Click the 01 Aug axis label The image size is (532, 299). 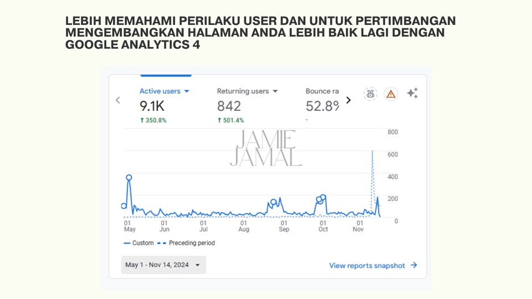point(244,226)
